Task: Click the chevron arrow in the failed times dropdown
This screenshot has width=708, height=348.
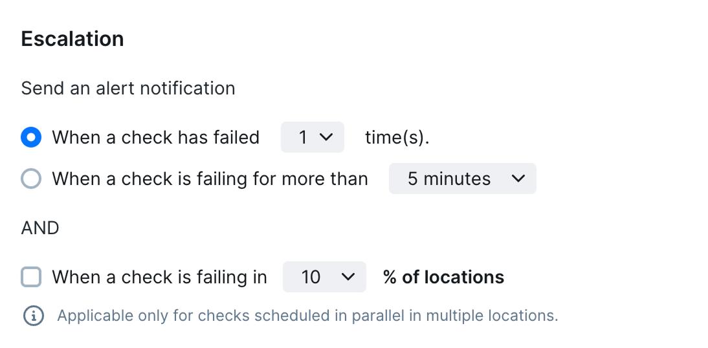Action: pyautogui.click(x=326, y=136)
